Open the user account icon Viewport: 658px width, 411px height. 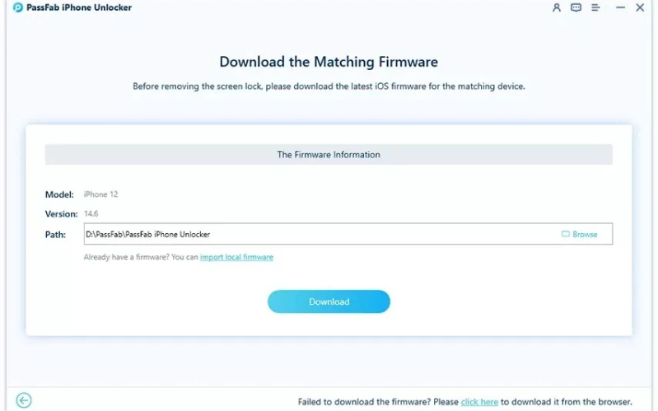(557, 7)
